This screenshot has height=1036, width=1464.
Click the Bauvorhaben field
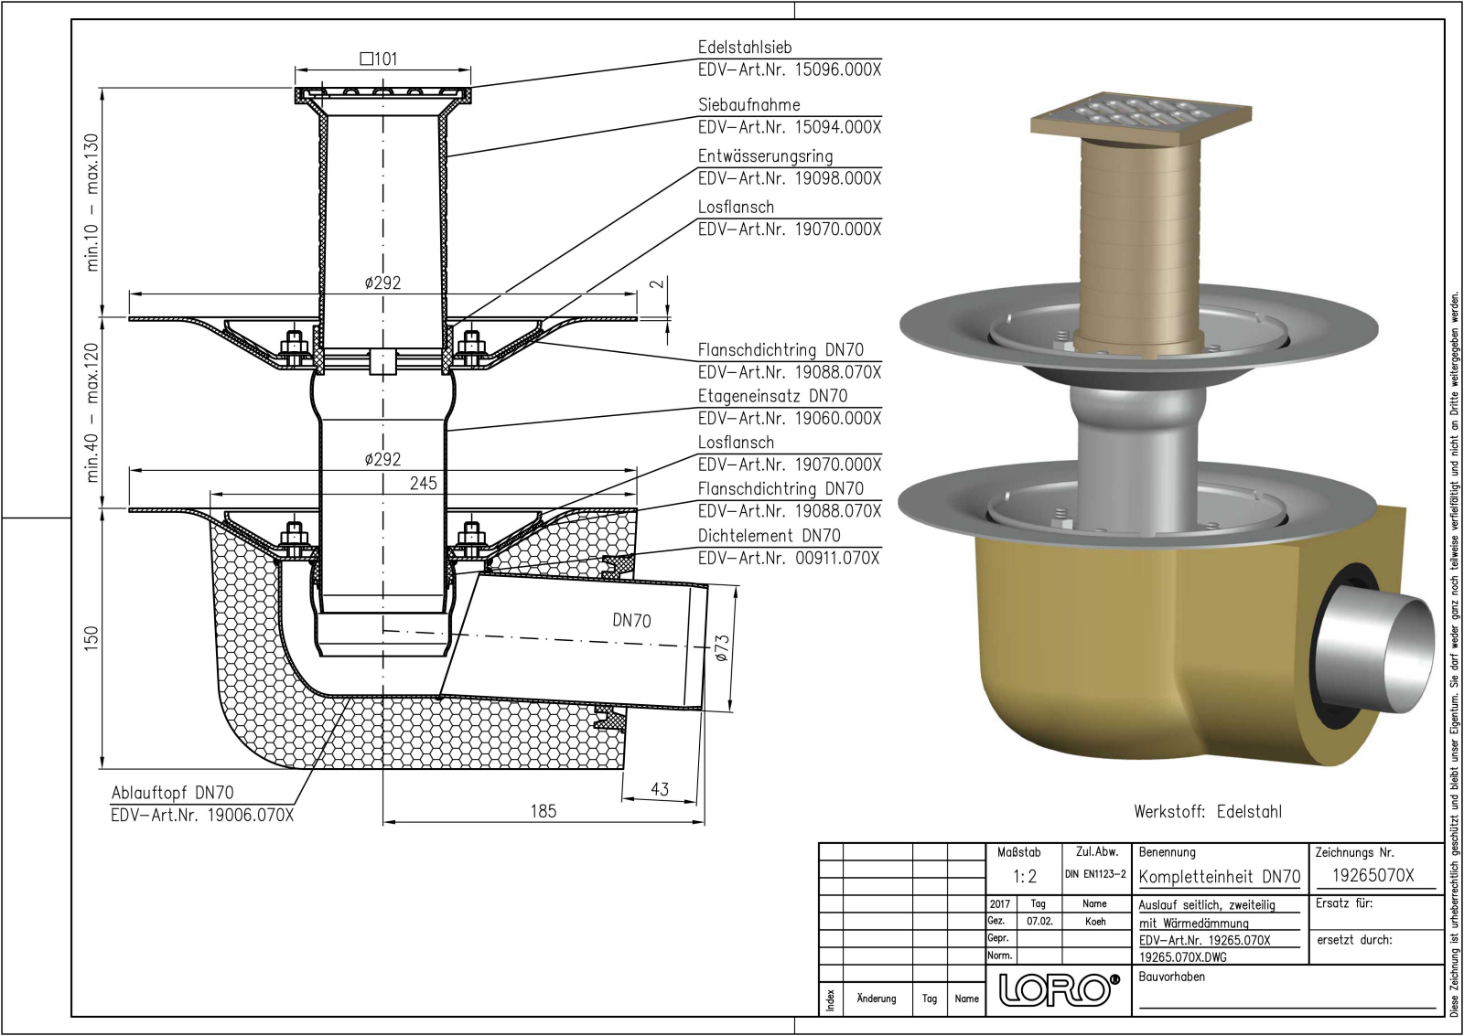[1171, 977]
